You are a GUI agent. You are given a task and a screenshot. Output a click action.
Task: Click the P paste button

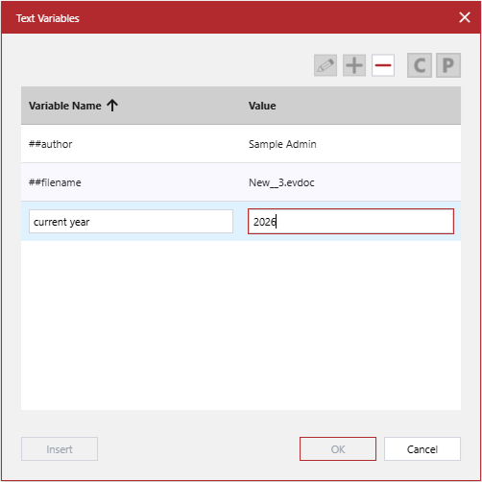click(448, 65)
